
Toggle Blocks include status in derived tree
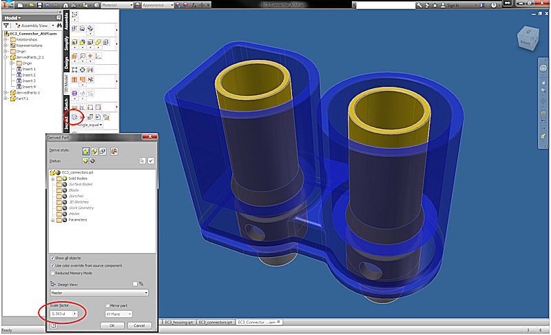pyautogui.click(x=64, y=190)
